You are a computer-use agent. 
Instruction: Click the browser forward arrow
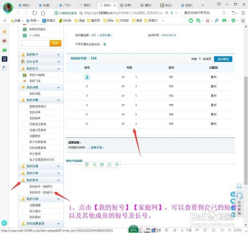[x=26, y=13]
